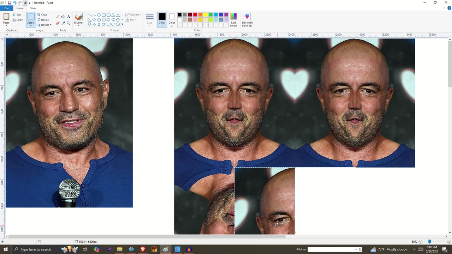This screenshot has width=452, height=254.
Task: Switch to the Color 2 selector
Action: click(x=172, y=19)
